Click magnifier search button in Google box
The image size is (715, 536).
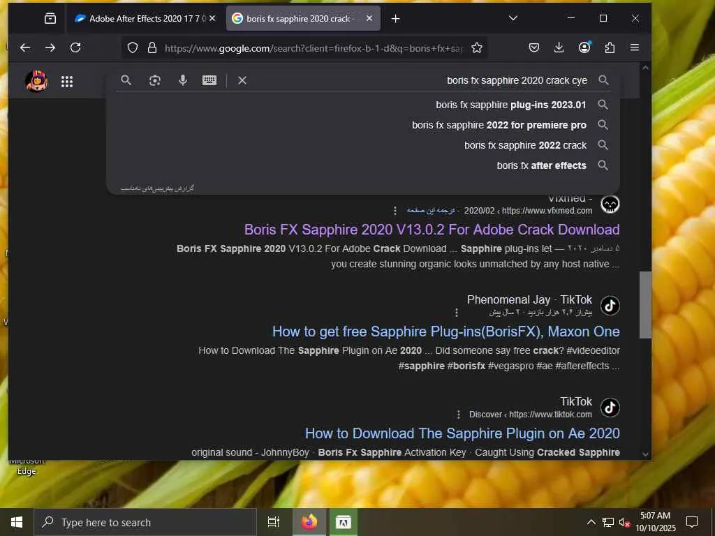tap(126, 80)
